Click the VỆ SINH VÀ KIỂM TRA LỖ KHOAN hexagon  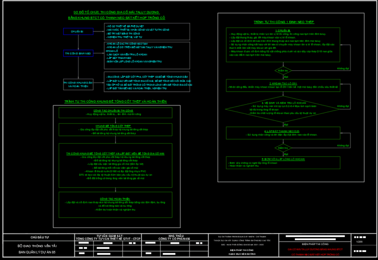click(x=283, y=108)
